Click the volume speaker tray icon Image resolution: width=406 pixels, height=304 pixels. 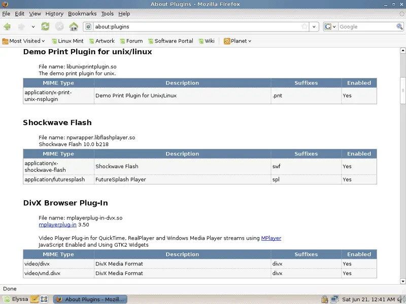401,299
